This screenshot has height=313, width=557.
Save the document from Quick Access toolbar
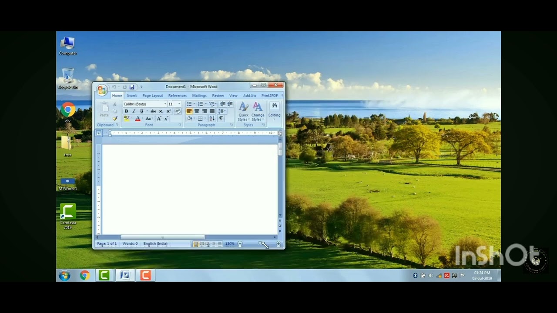[132, 87]
